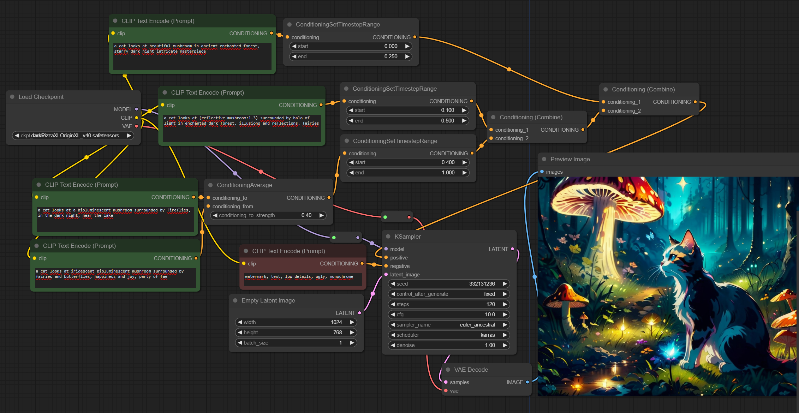Open the scheduler dropdown showing karras

(x=448, y=335)
